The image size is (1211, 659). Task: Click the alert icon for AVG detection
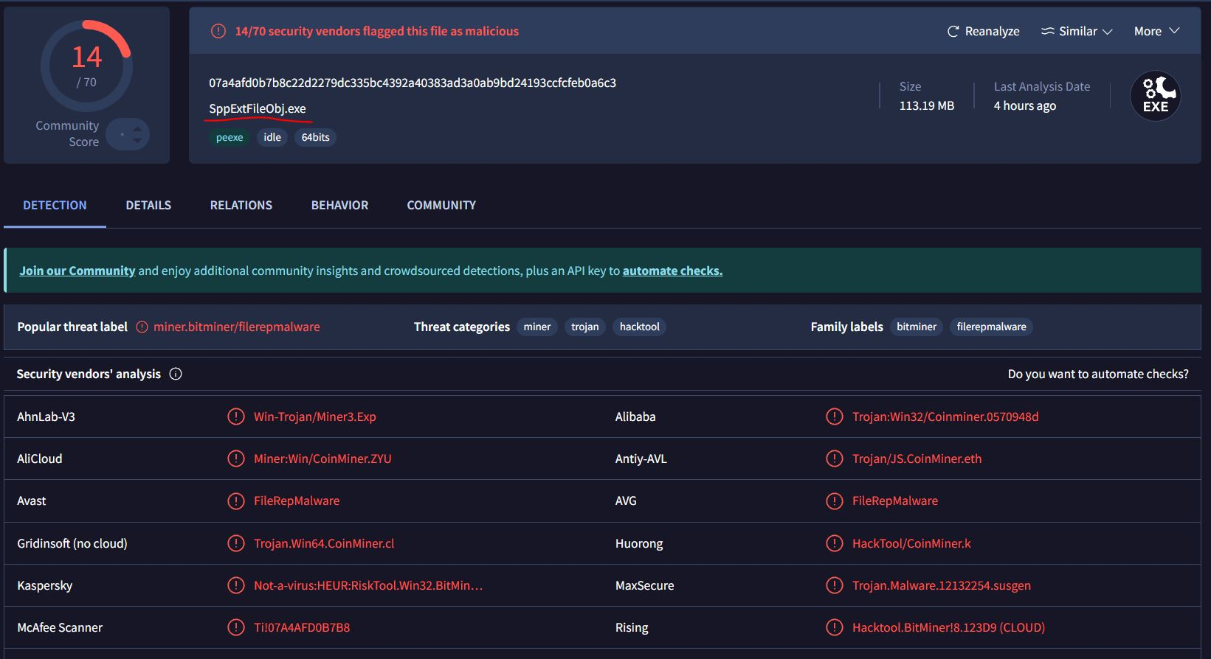834,501
